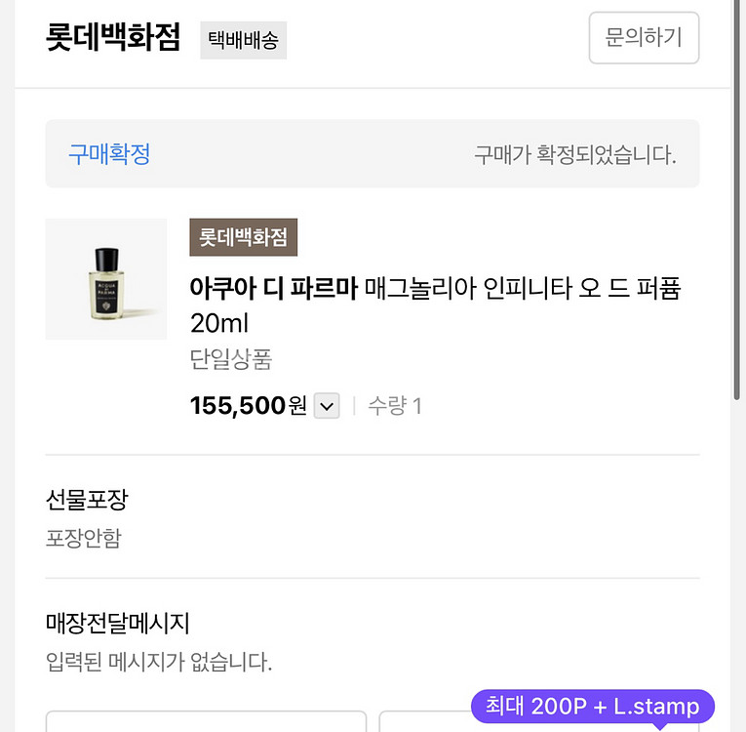Click the 매장전달메시지 section heading
This screenshot has width=746, height=732.
[118, 623]
